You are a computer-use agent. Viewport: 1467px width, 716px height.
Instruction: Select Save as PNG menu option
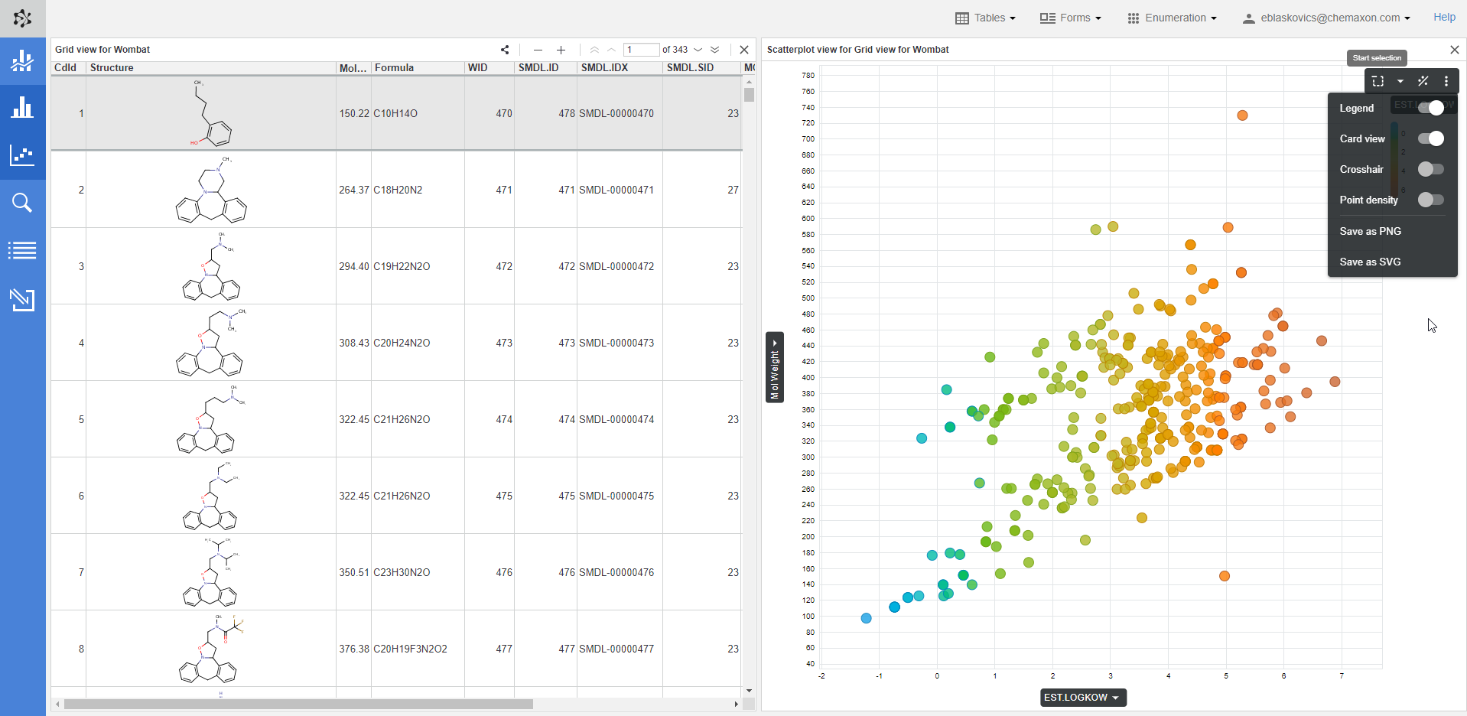(x=1370, y=231)
